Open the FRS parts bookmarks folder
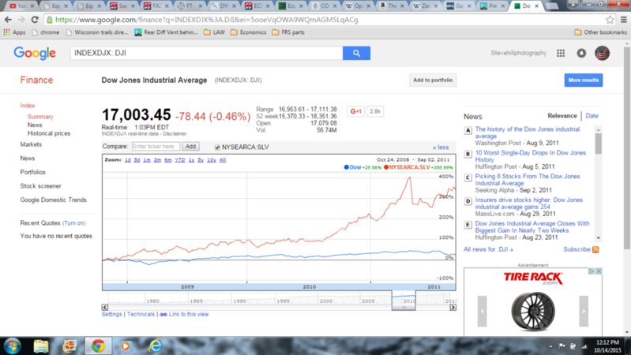 point(288,32)
